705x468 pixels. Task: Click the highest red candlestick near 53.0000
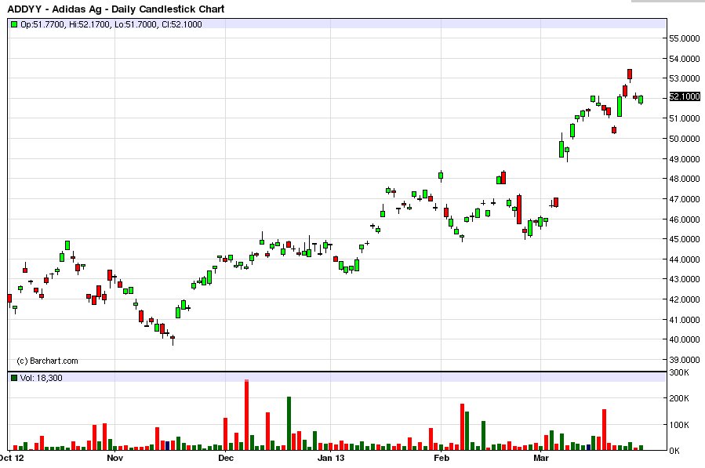pyautogui.click(x=630, y=74)
